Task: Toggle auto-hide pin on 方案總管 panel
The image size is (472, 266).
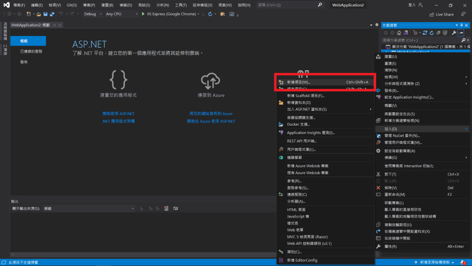Action: click(x=461, y=25)
